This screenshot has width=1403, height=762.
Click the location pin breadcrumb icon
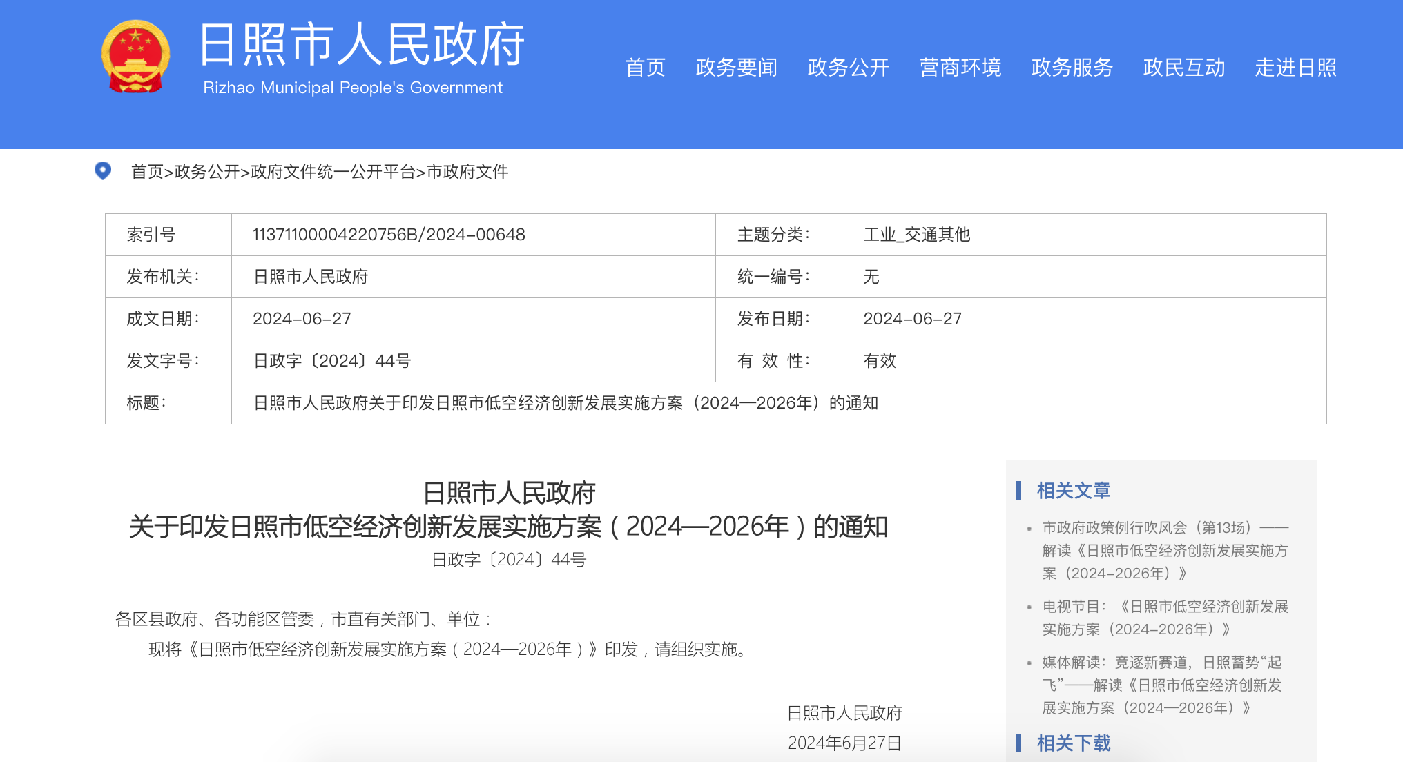[x=104, y=172]
